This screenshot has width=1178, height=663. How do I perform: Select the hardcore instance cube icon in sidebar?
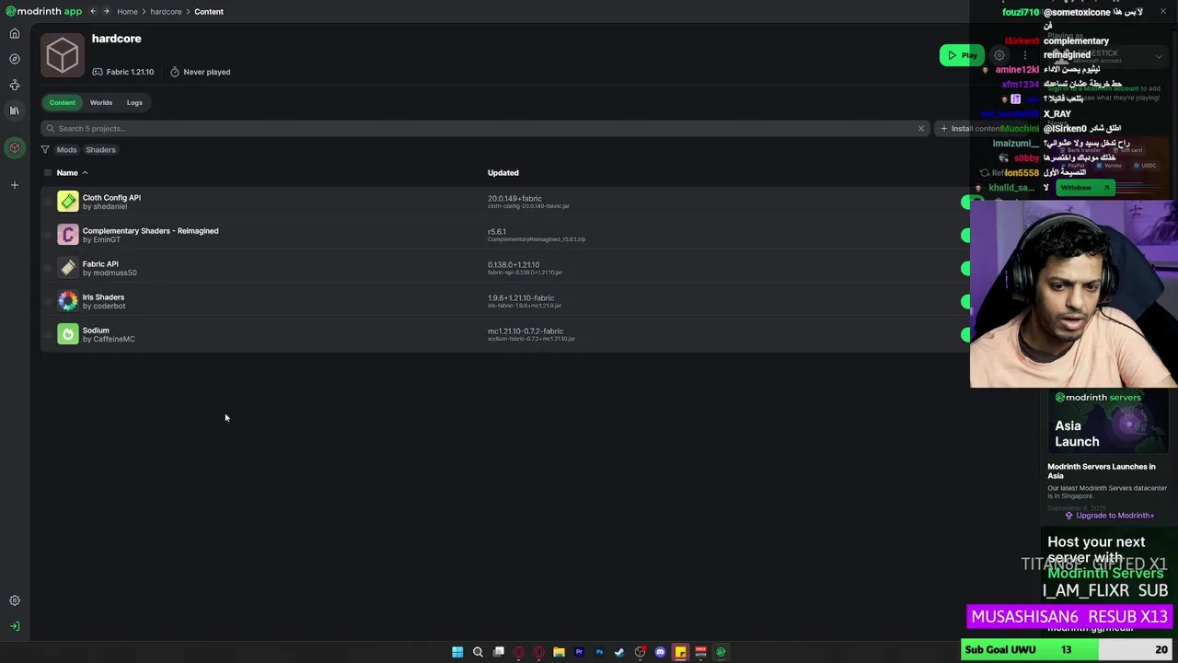[x=15, y=148]
